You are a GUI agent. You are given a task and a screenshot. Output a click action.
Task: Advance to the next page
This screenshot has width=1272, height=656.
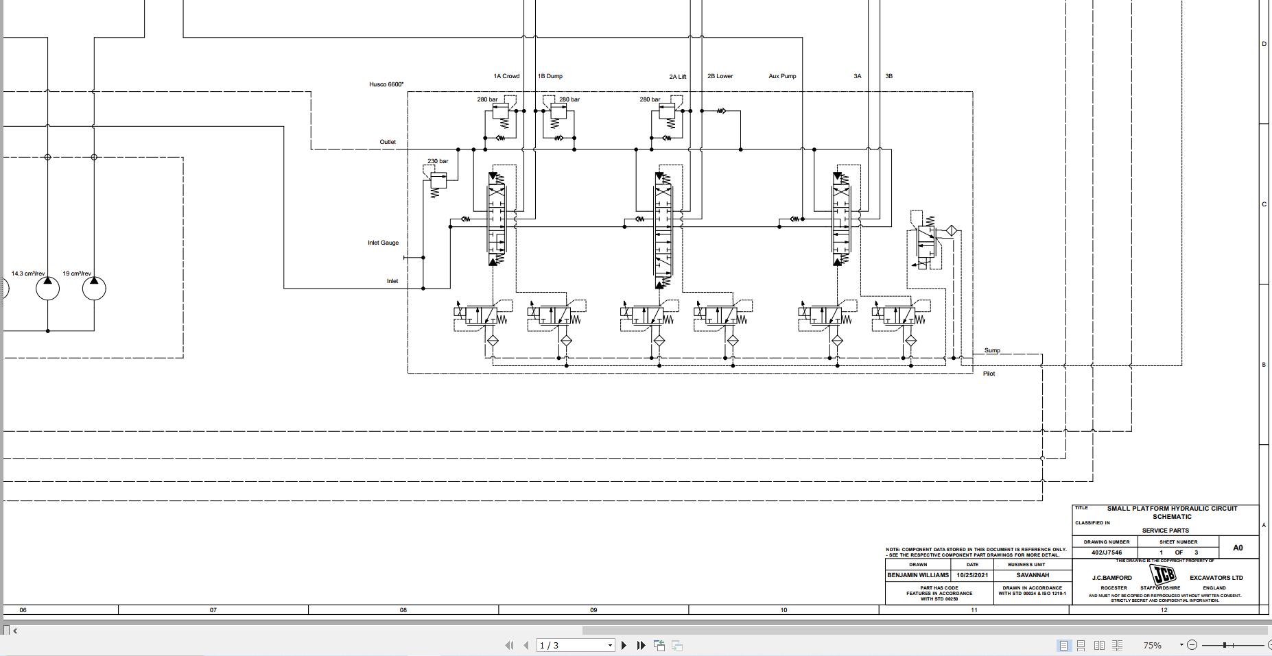[624, 645]
